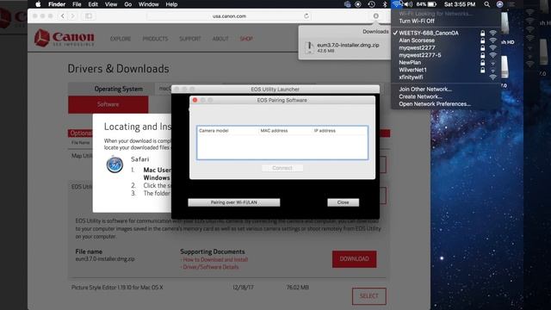The width and height of the screenshot is (551, 310).
Task: Click Pairing over Wi-Fi/LAN button
Action: [x=234, y=202]
